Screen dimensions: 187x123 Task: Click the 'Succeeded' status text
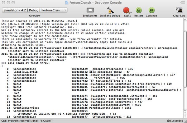pos(176,121)
